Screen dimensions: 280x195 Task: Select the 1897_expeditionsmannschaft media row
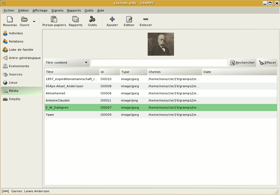[x=161, y=79]
